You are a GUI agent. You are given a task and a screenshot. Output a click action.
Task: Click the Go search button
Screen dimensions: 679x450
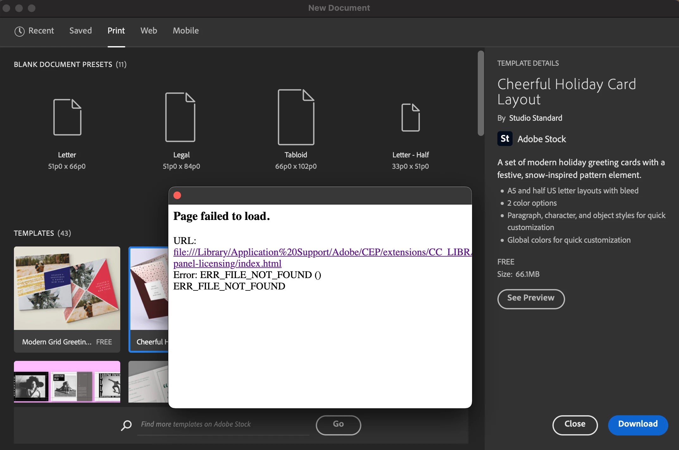click(338, 424)
